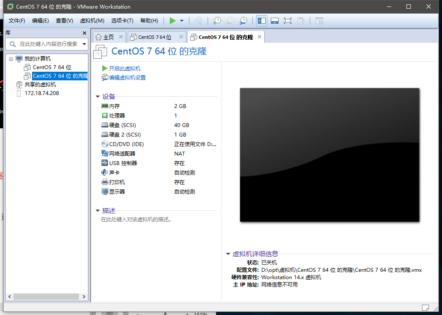Click the library horizontal scrollbar right arrow
442x315 pixels.
coord(84,296)
